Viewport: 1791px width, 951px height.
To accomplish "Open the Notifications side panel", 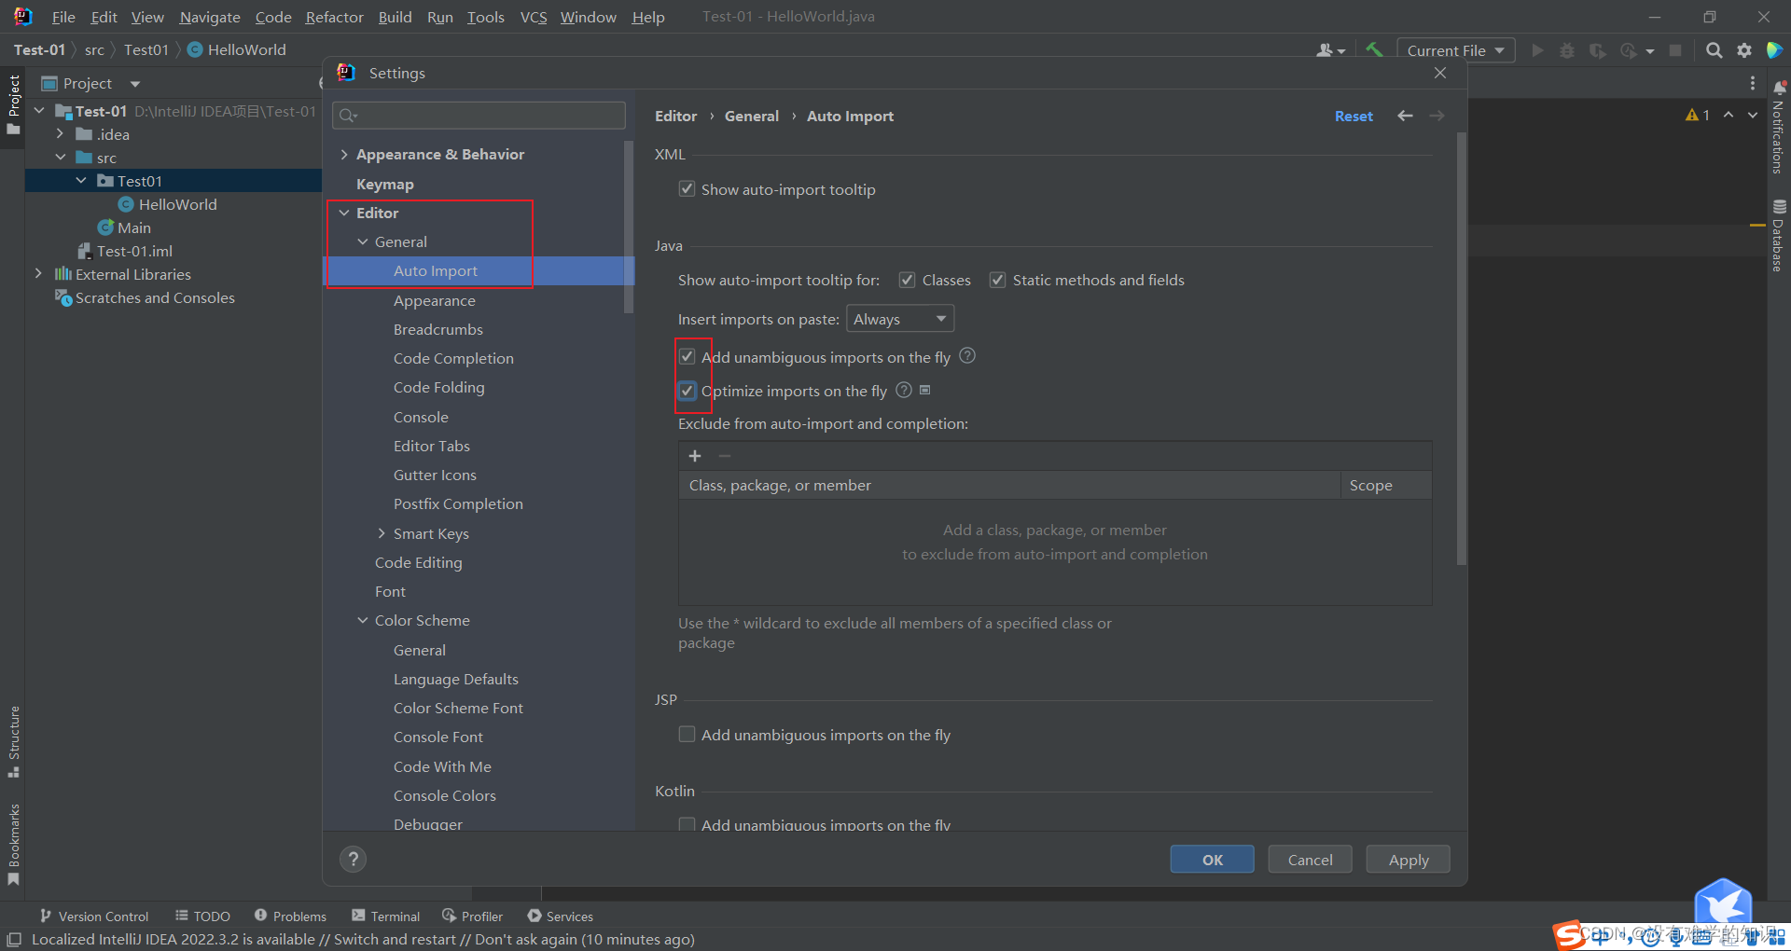I will pos(1779,128).
